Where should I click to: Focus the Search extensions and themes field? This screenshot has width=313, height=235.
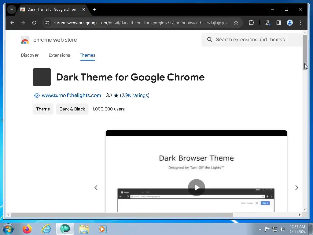point(252,39)
